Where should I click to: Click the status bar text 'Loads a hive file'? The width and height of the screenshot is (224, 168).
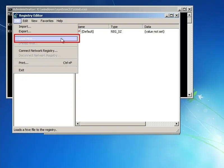click(x=35, y=130)
